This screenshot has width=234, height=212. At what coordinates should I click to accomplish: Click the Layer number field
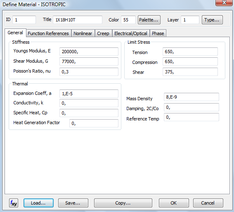tap(190, 20)
